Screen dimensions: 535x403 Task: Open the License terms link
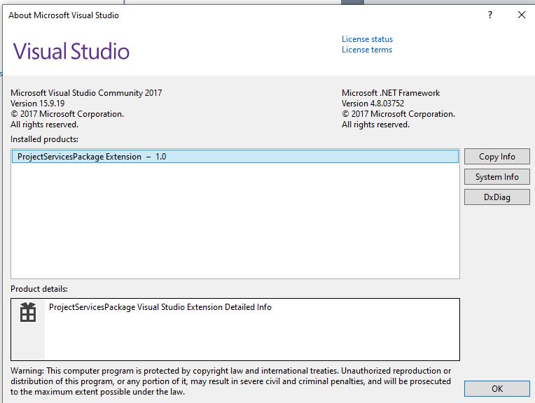click(366, 50)
